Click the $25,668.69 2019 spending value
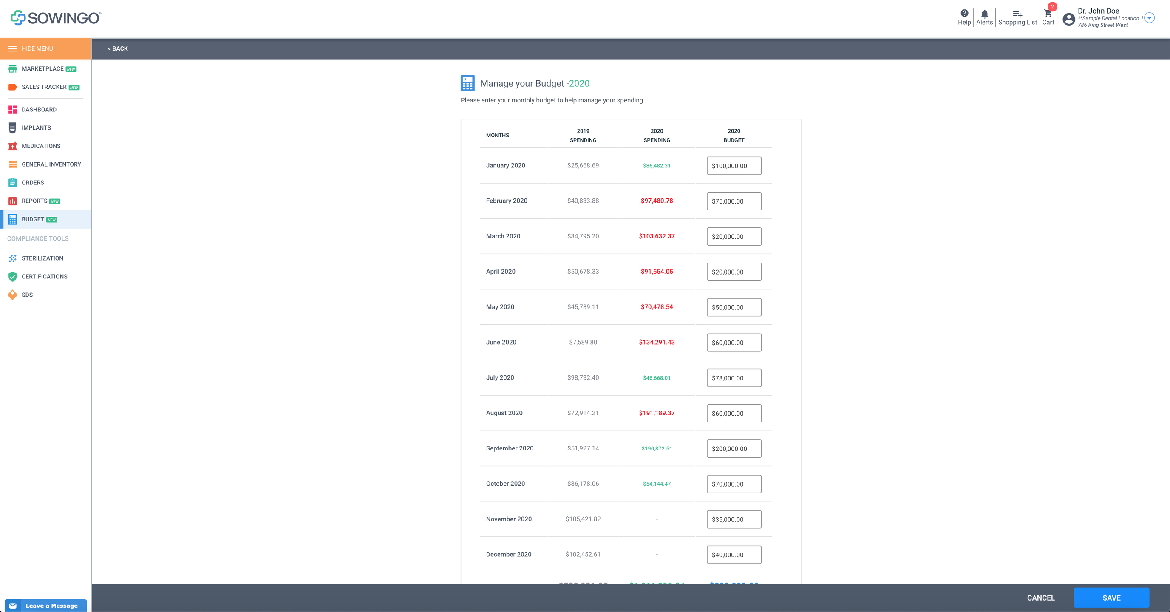The image size is (1170, 612). [583, 165]
